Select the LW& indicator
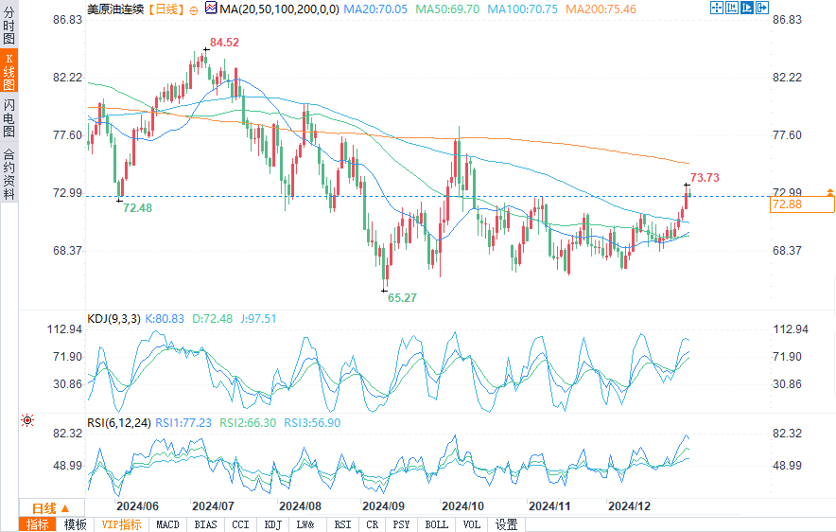Viewport: 836px width, 532px height. [306, 524]
